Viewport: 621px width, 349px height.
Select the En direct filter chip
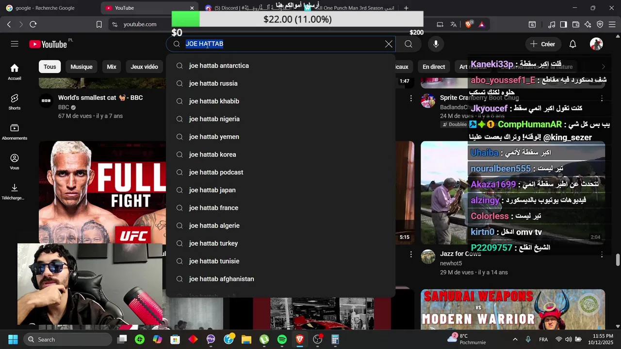tap(434, 67)
